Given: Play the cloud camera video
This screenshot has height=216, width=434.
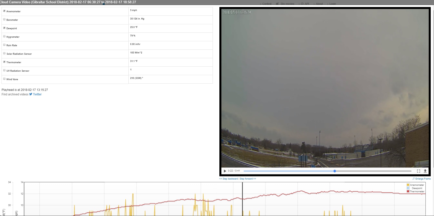Looking at the screenshot, I should pos(225,171).
